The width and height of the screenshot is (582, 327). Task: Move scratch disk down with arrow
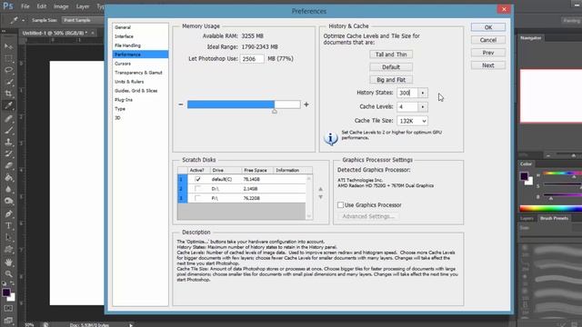pyautogui.click(x=321, y=197)
